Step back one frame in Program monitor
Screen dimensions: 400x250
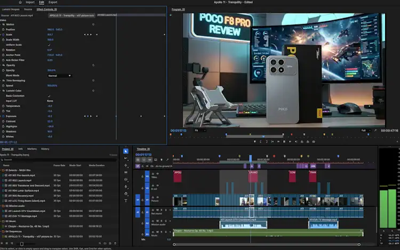pyautogui.click(x=278, y=142)
